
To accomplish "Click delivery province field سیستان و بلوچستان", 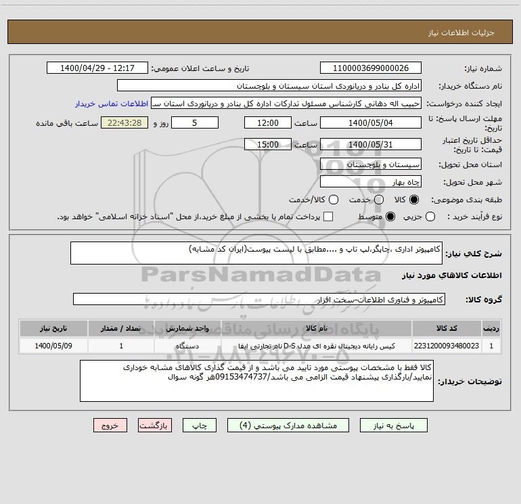I will 371,164.
